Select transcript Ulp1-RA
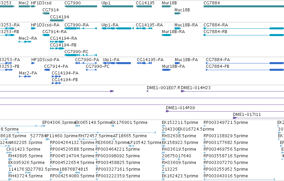 [x=117, y=28]
